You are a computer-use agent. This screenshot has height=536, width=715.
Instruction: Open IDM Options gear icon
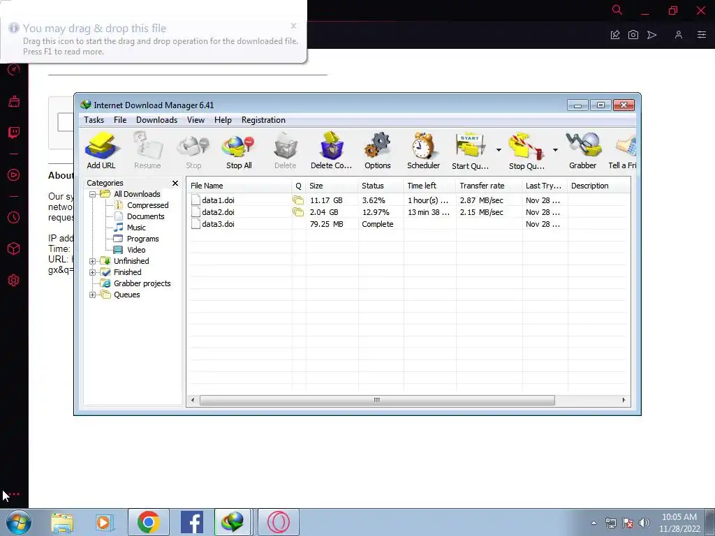pos(377,151)
